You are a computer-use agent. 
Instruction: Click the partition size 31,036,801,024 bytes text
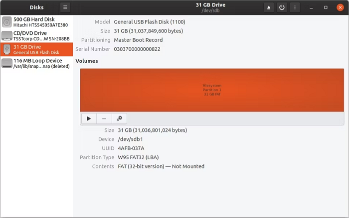coord(152,130)
